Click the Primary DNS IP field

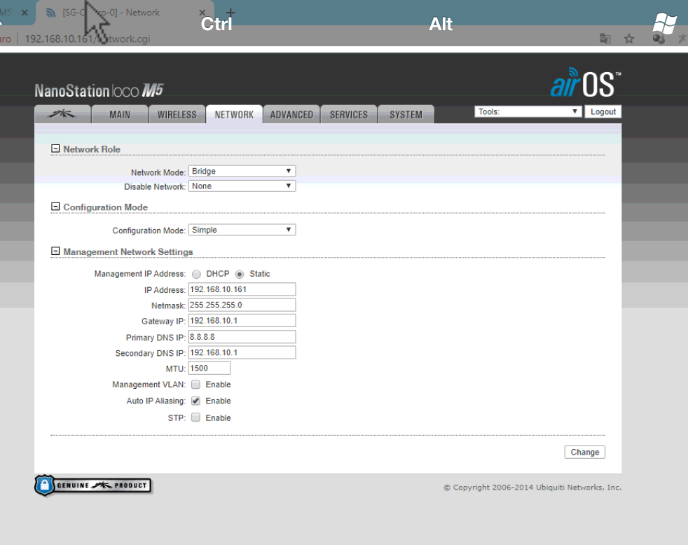click(x=242, y=337)
